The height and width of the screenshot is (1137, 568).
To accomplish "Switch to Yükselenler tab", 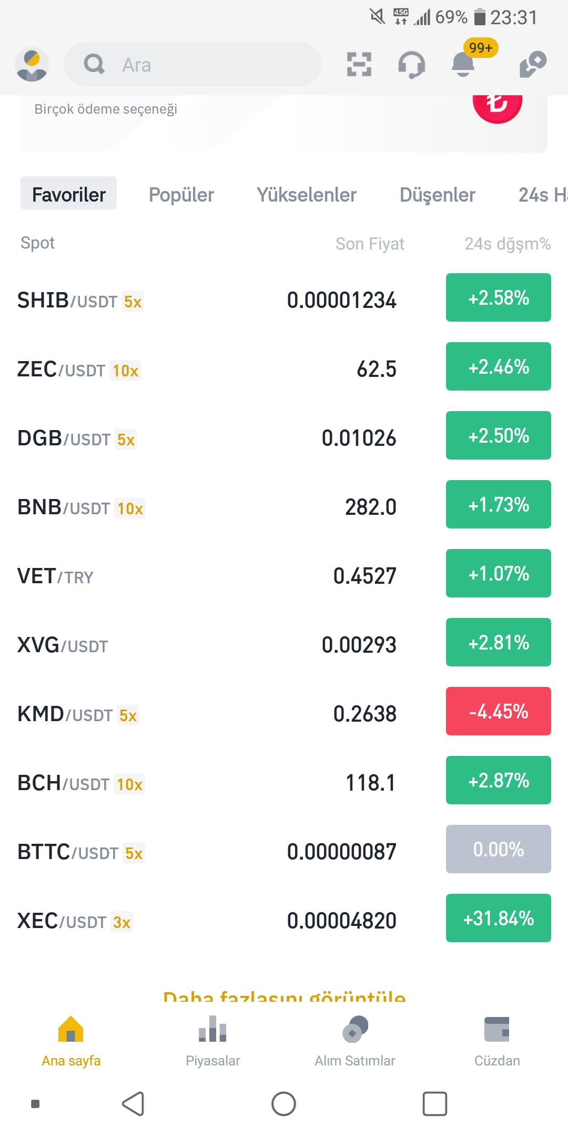I will (307, 194).
